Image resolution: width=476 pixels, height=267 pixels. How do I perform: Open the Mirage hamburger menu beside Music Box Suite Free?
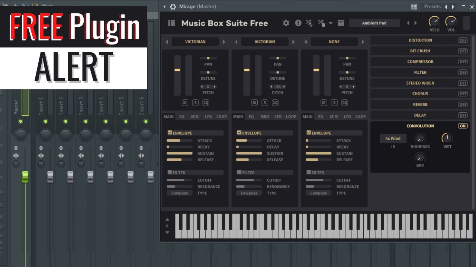point(171,23)
